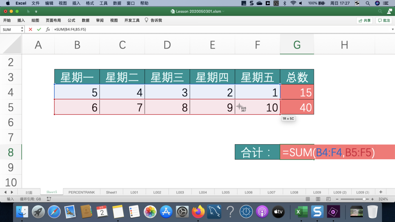Adjust the zoom slider handle
This screenshot has width=395, height=222.
click(364, 199)
